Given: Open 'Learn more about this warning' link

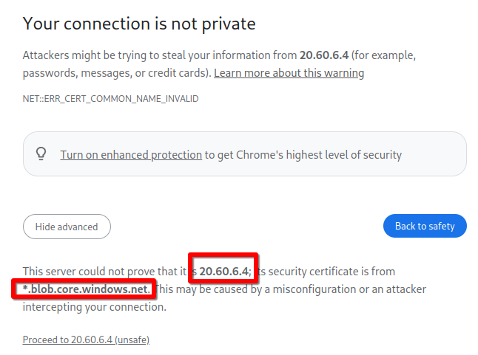Looking at the screenshot, I should pos(289,73).
